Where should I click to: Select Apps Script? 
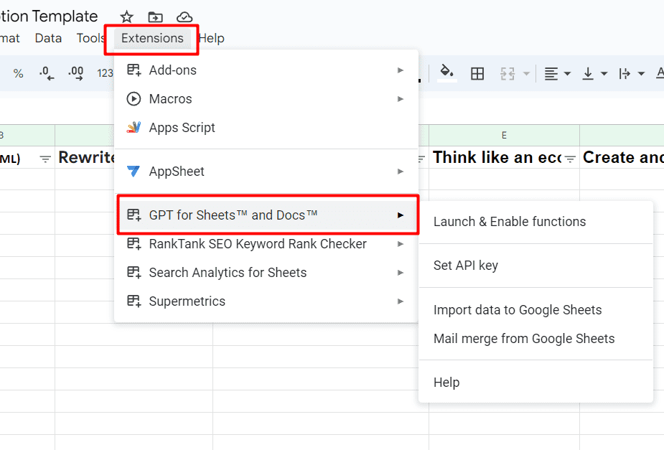tap(266, 128)
